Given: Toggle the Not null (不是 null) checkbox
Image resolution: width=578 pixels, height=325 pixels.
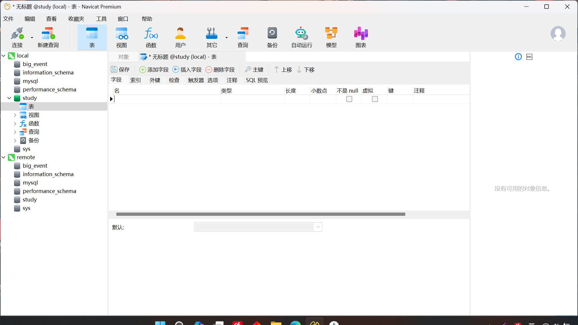Looking at the screenshot, I should coord(349,99).
